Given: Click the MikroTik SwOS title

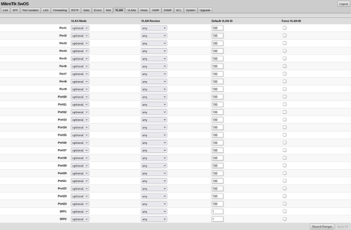Looking at the screenshot, I should [x=15, y=4].
